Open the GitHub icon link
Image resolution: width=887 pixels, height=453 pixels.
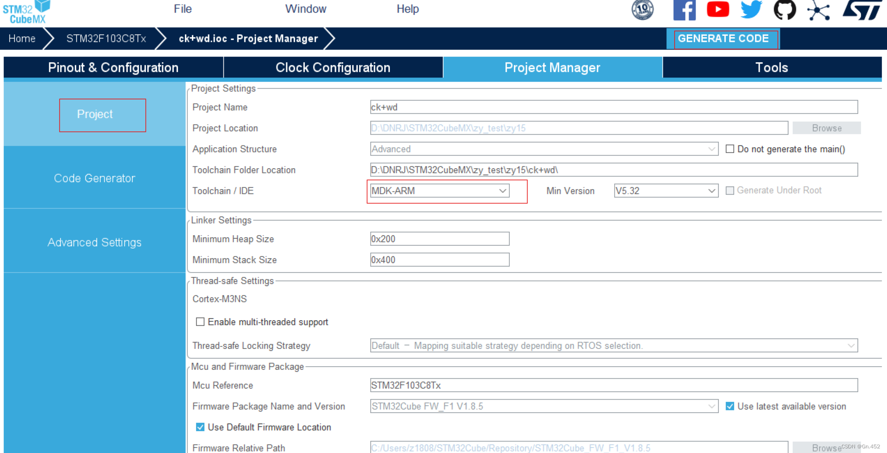(785, 10)
